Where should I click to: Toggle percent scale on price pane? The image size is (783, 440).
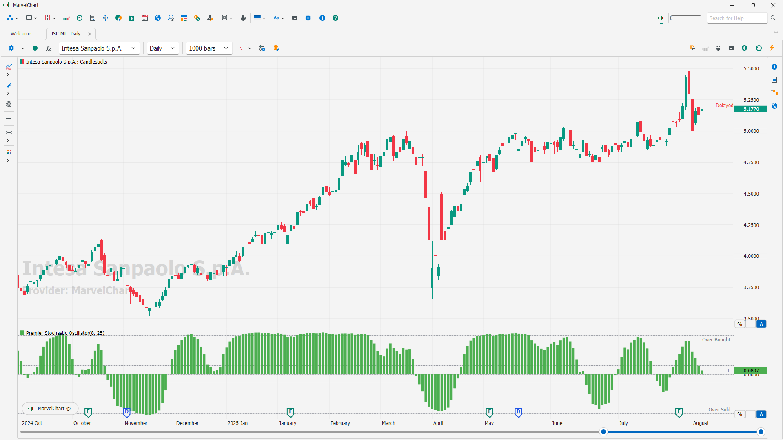(740, 324)
